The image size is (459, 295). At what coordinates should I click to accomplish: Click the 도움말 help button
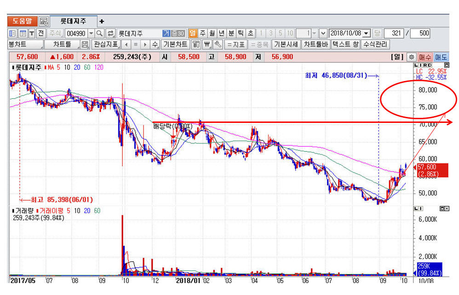pos(22,21)
